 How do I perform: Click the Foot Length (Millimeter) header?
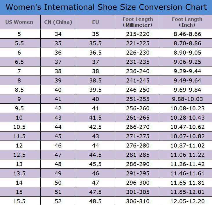[138, 22]
